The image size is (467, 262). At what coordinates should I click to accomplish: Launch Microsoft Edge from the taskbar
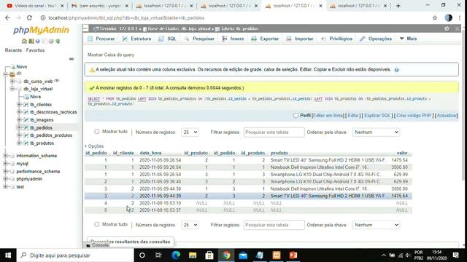click(176, 255)
